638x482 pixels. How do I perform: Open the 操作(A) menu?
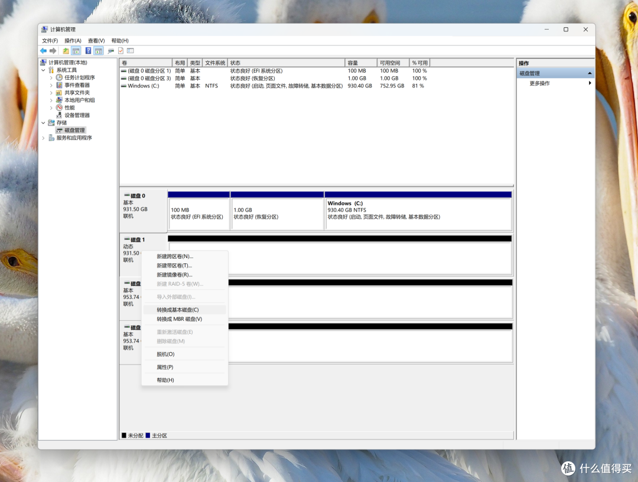point(73,41)
